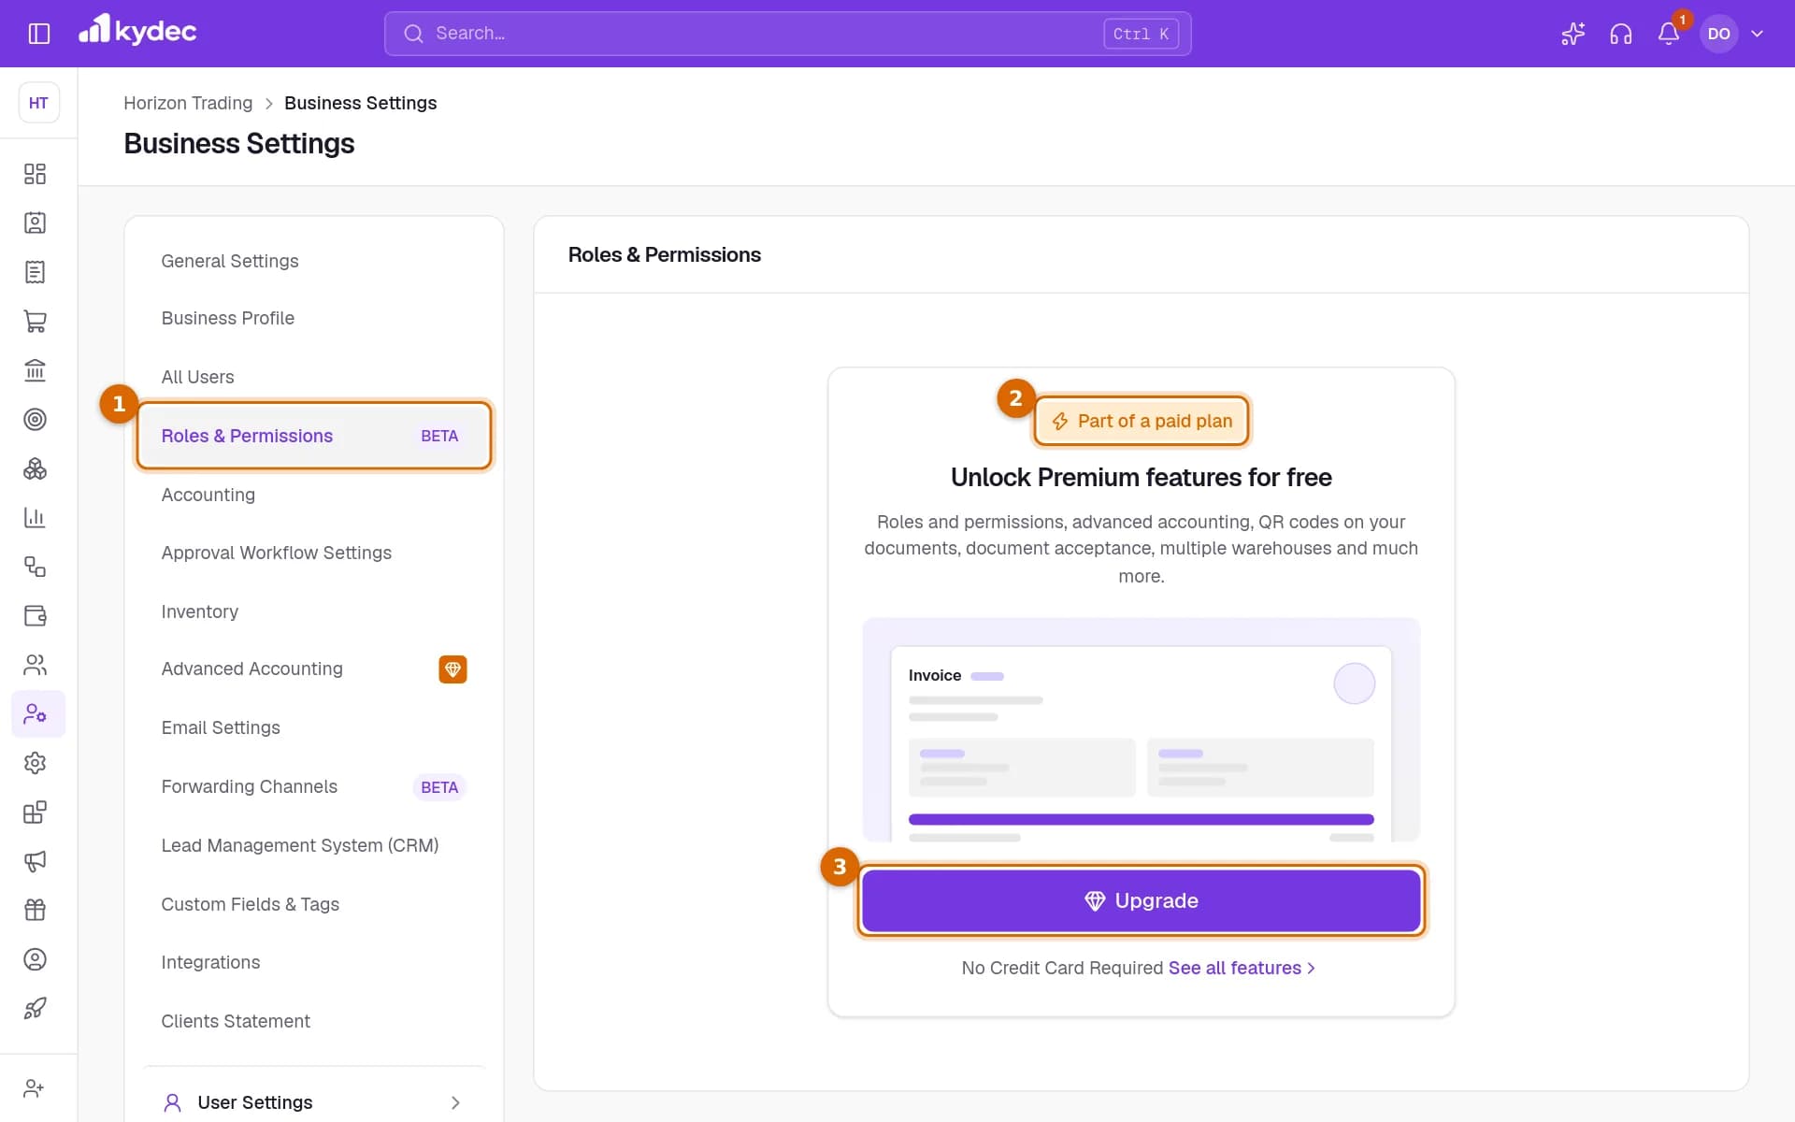Open the wallet icon in sidebar
This screenshot has width=1795, height=1122.
[35, 615]
